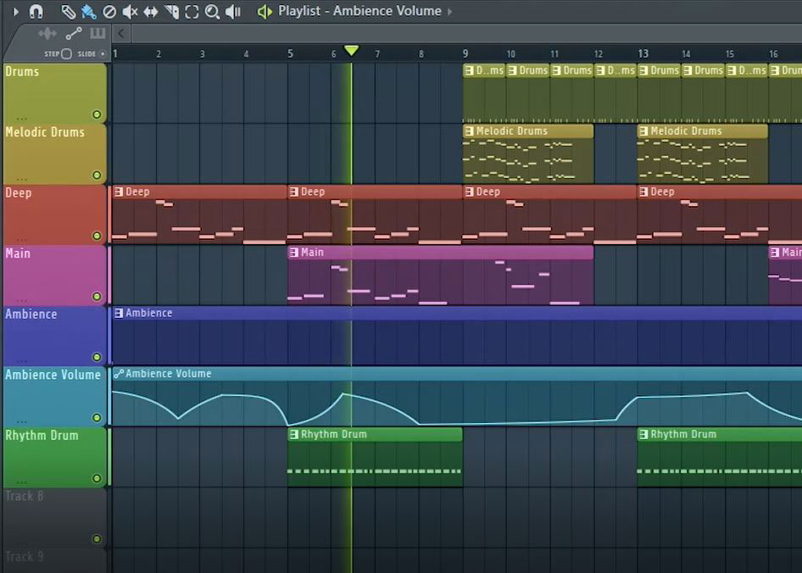
Task: Select the Paint brush tool
Action: pyautogui.click(x=86, y=12)
